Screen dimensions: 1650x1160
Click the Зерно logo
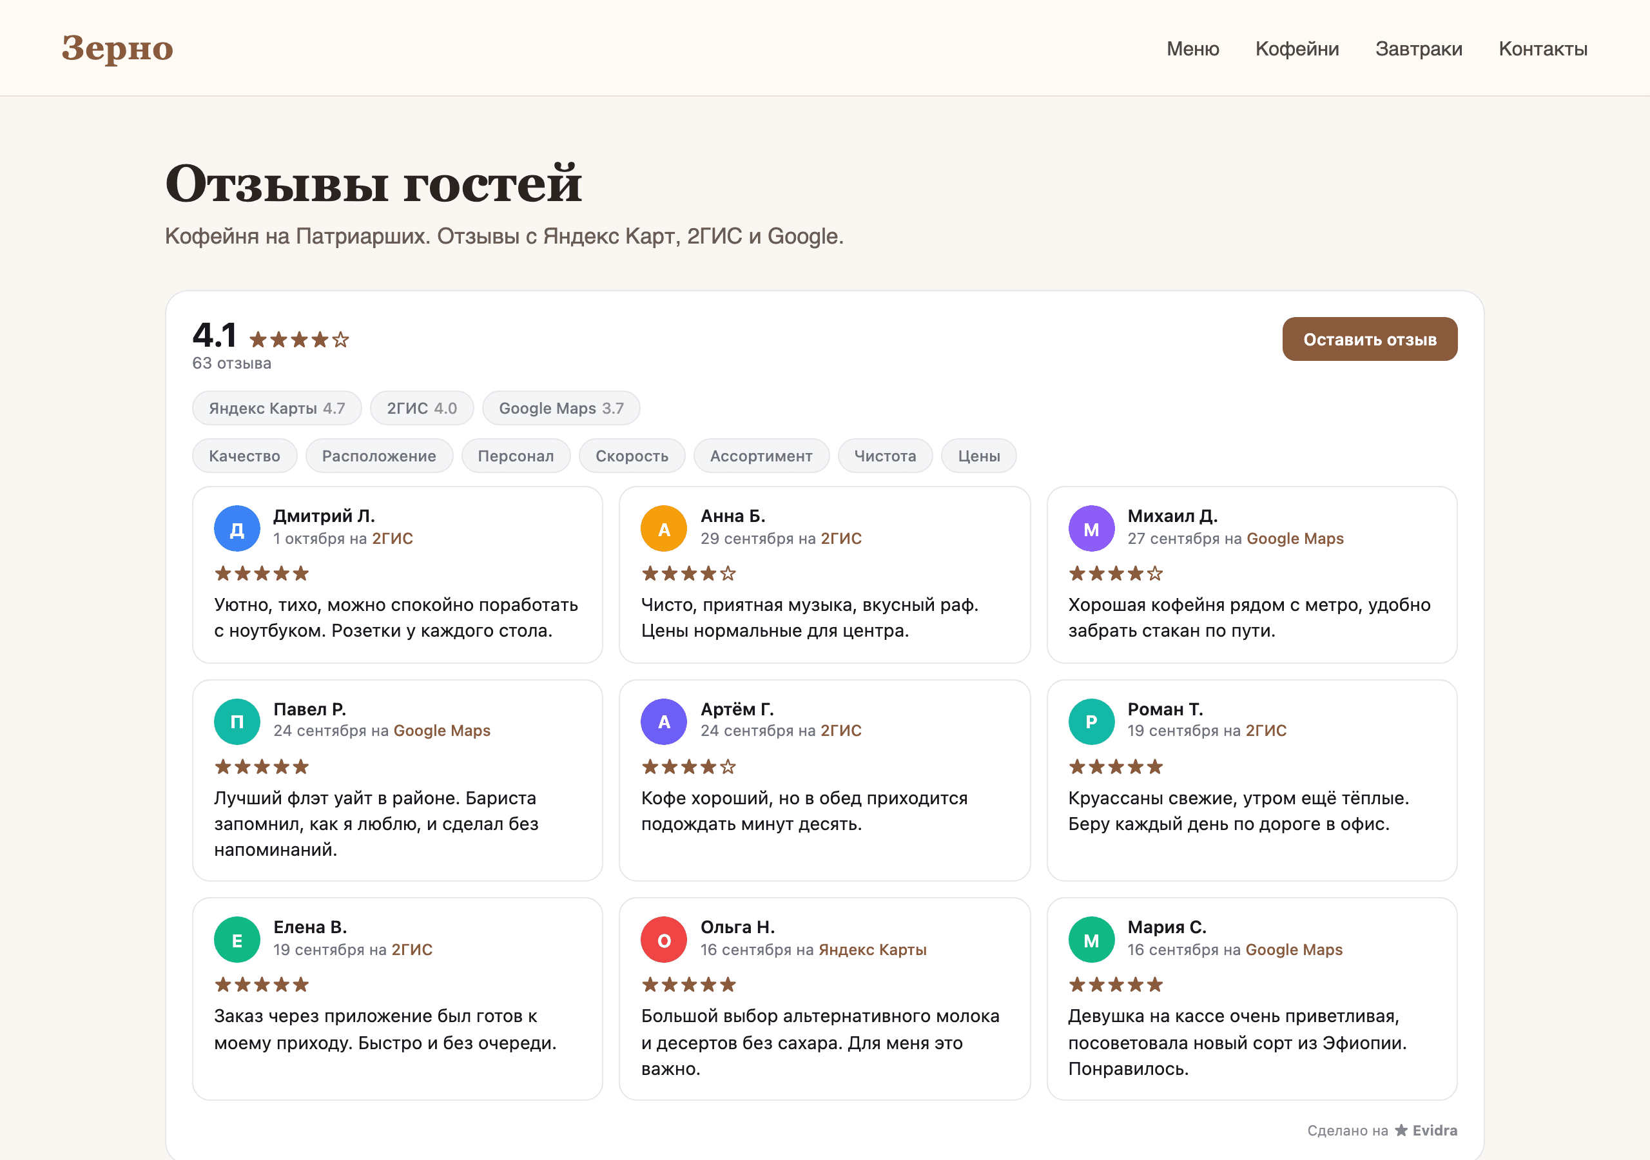[117, 48]
